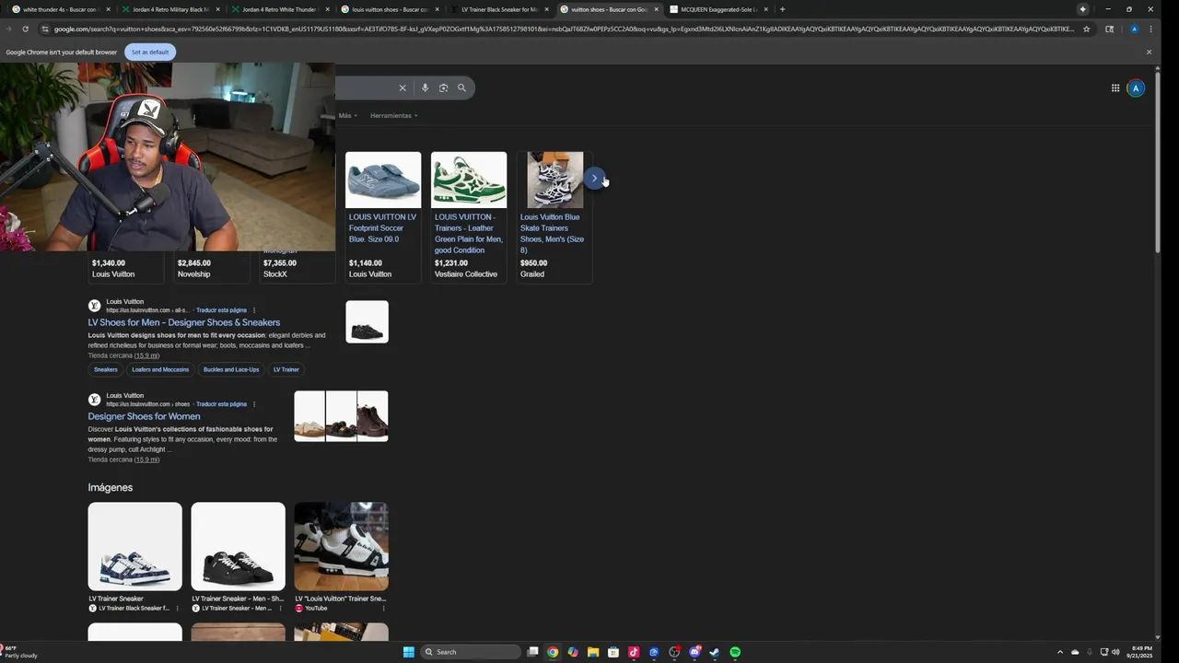Open Leather Green Trainers Vestiaire listing
Viewport: 1179px width, 663px height.
coord(469,216)
